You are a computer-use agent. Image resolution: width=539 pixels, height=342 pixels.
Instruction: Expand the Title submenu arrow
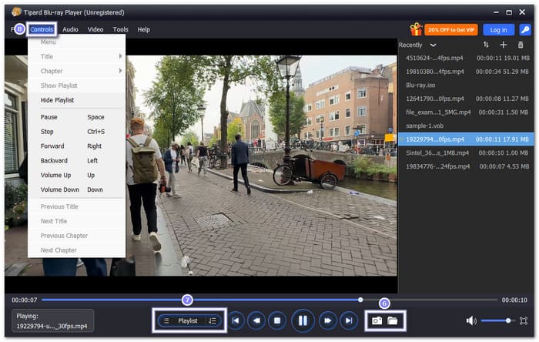(x=120, y=56)
